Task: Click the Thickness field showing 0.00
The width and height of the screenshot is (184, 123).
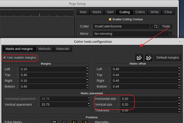Action: tap(149, 110)
